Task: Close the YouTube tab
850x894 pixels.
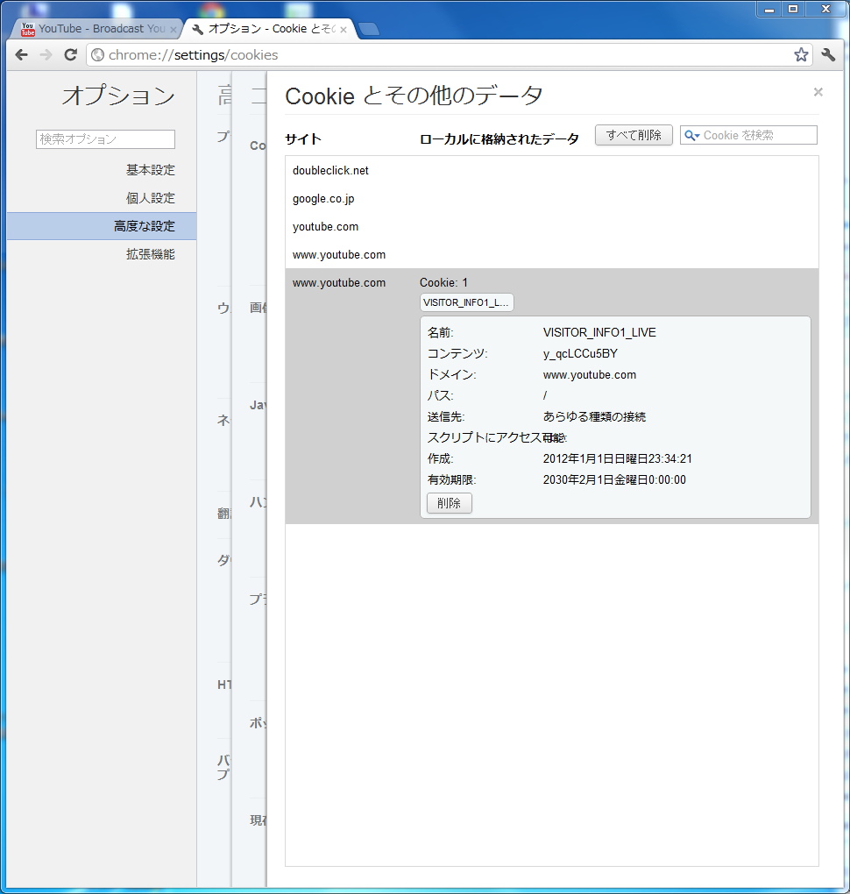Action: [x=174, y=29]
